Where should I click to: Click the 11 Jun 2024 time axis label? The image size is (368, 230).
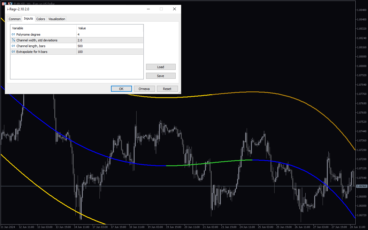coord(8,227)
